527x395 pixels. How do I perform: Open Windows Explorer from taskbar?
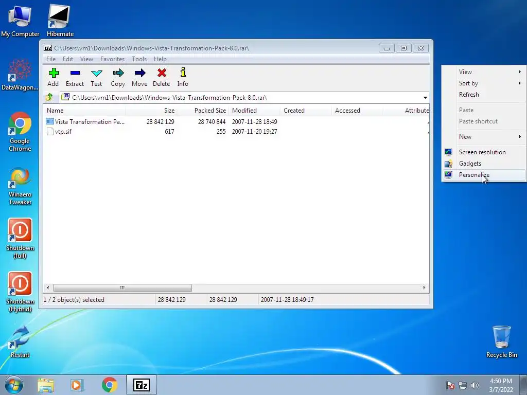click(46, 385)
